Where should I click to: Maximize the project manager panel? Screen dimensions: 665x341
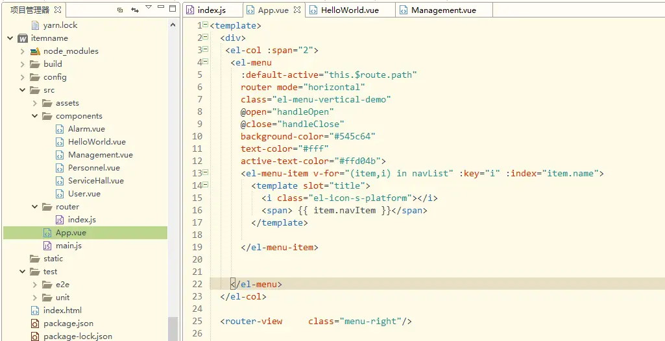pyautogui.click(x=173, y=8)
